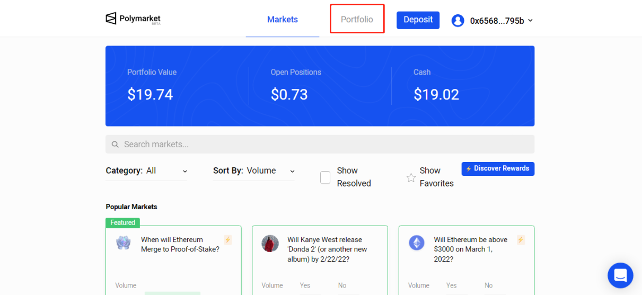Expand the Category All dropdown

tap(146, 171)
